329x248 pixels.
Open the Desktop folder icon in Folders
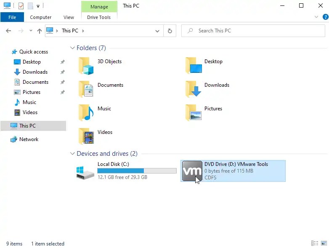[x=194, y=66]
